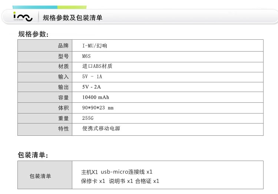The width and height of the screenshot is (278, 194).
Task: Select the 255G weight value
Action: point(88,118)
